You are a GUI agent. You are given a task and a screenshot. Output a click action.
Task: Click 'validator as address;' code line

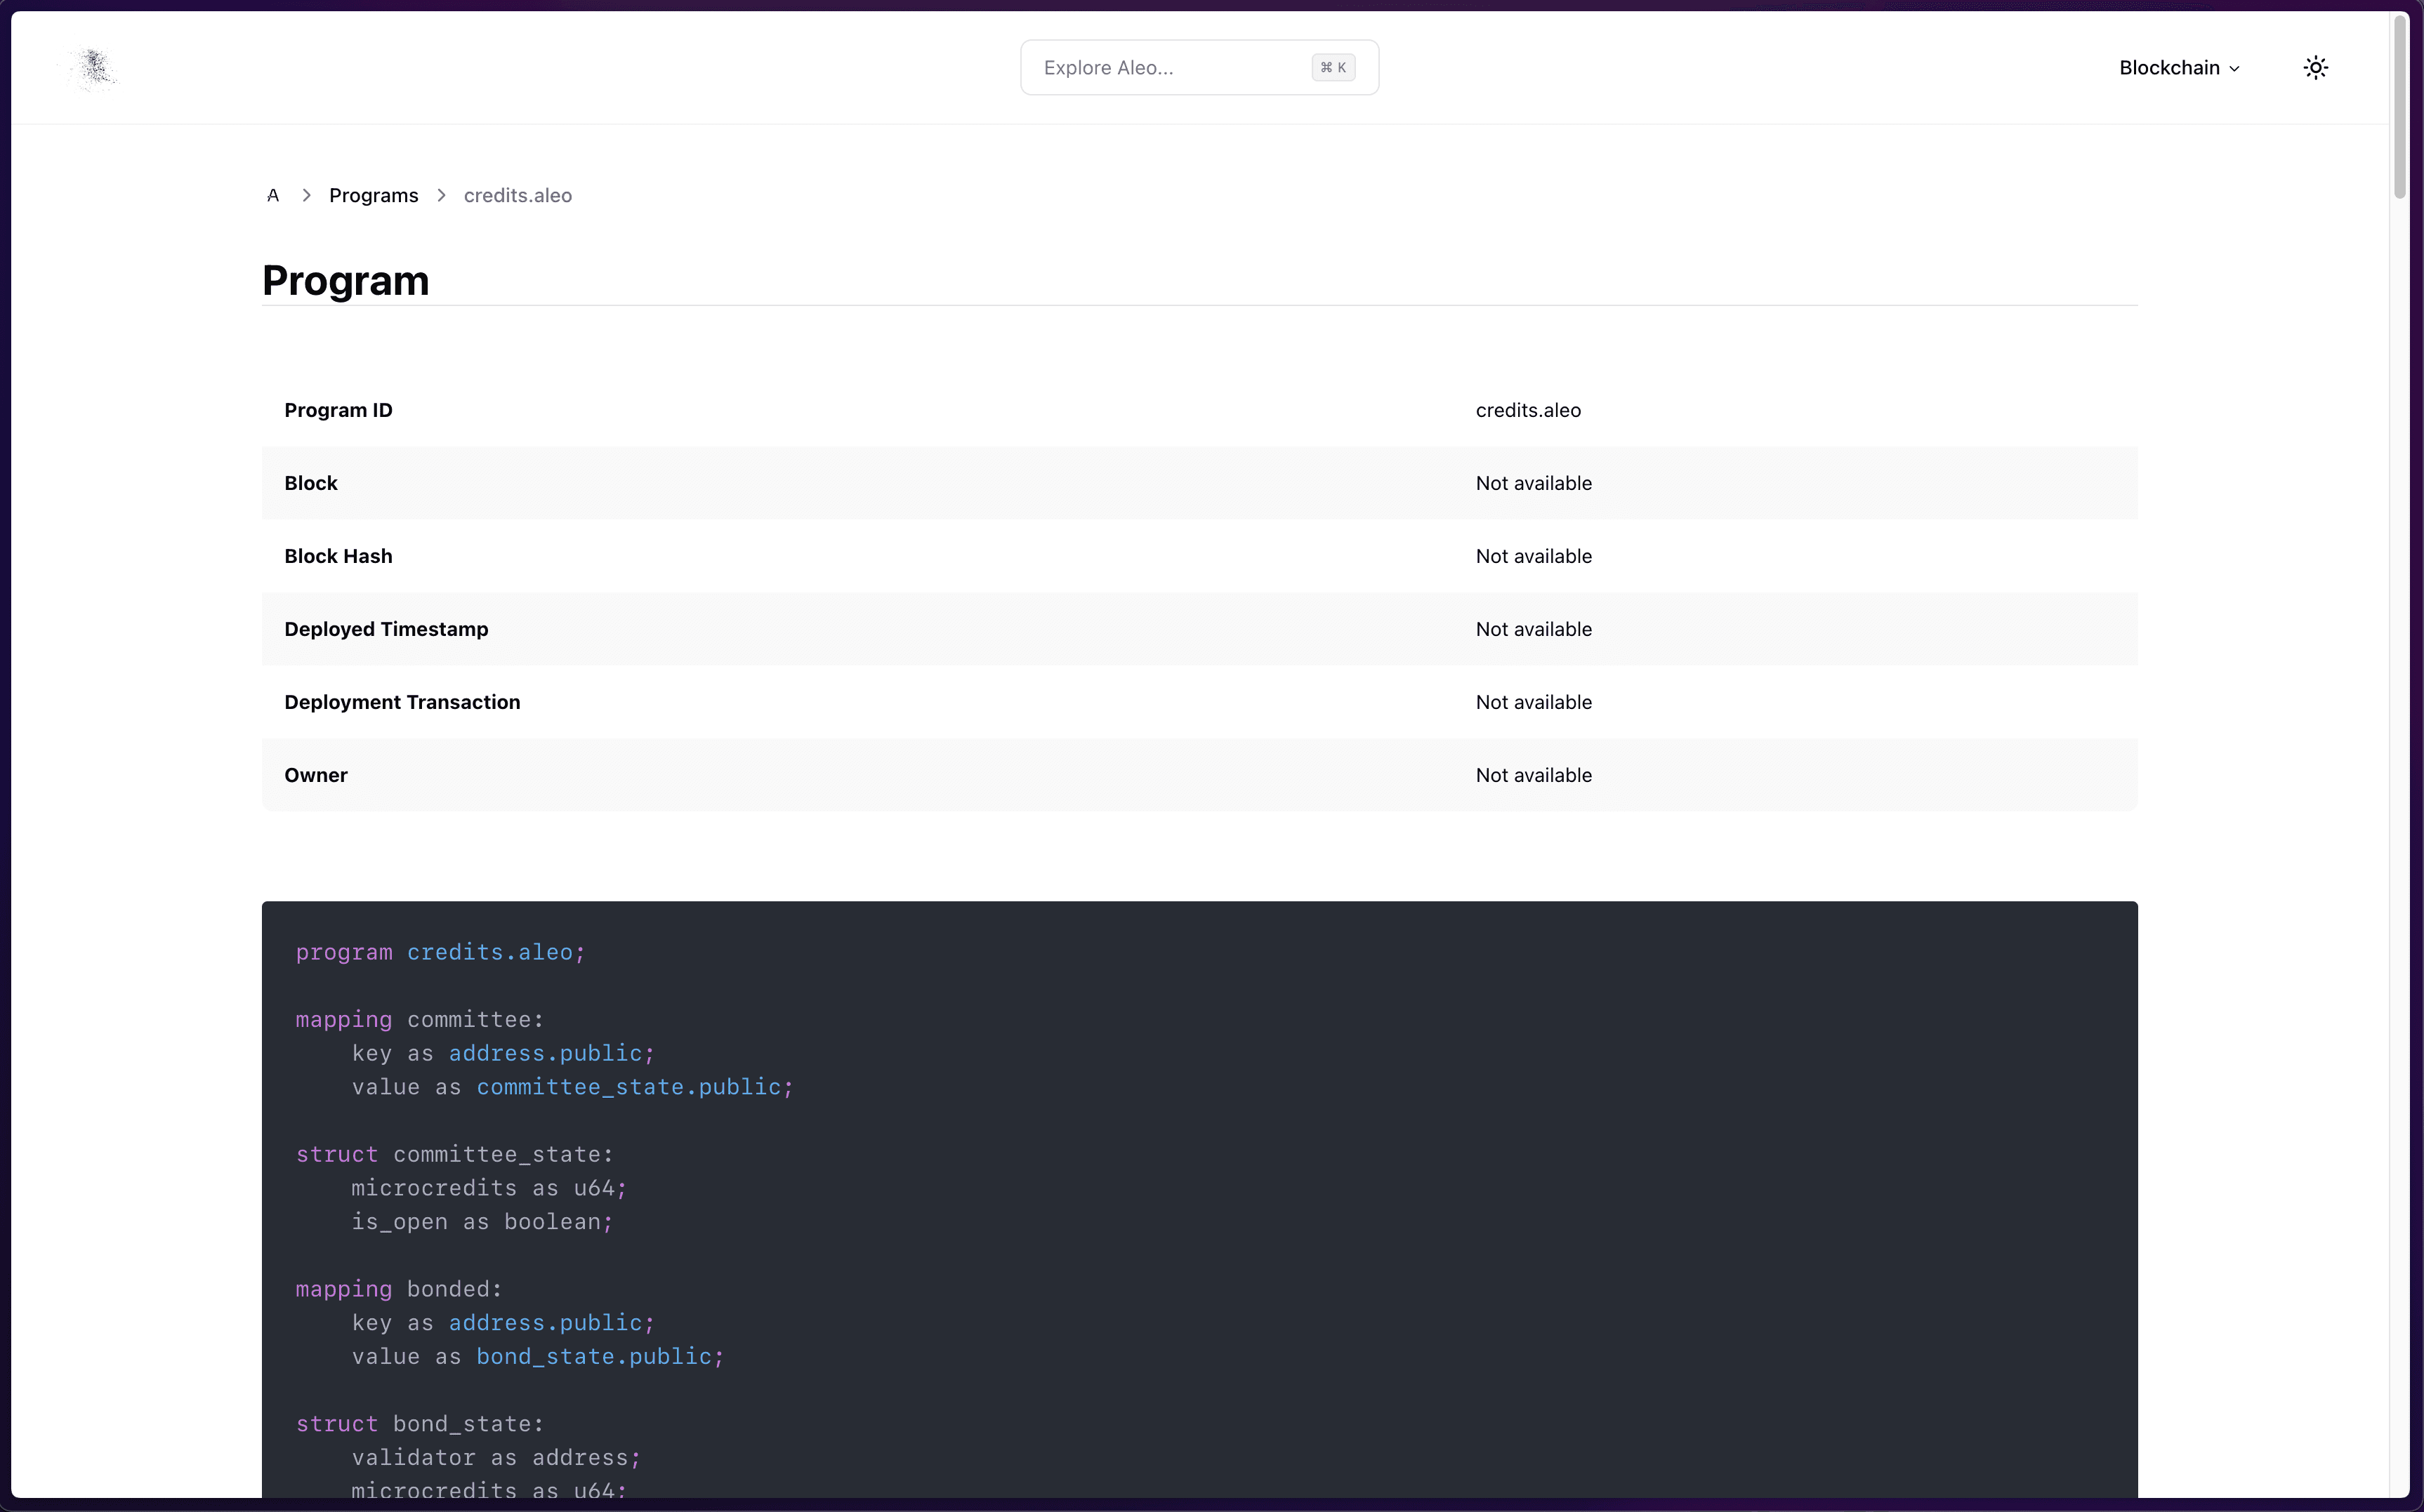(x=495, y=1458)
